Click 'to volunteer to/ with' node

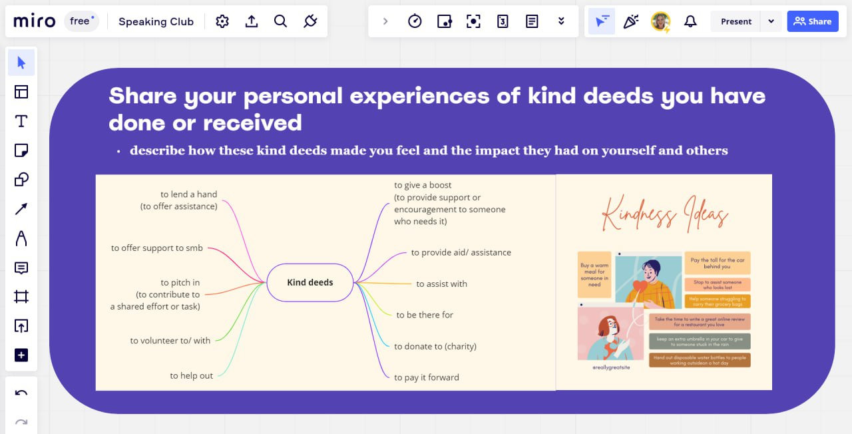click(x=170, y=340)
